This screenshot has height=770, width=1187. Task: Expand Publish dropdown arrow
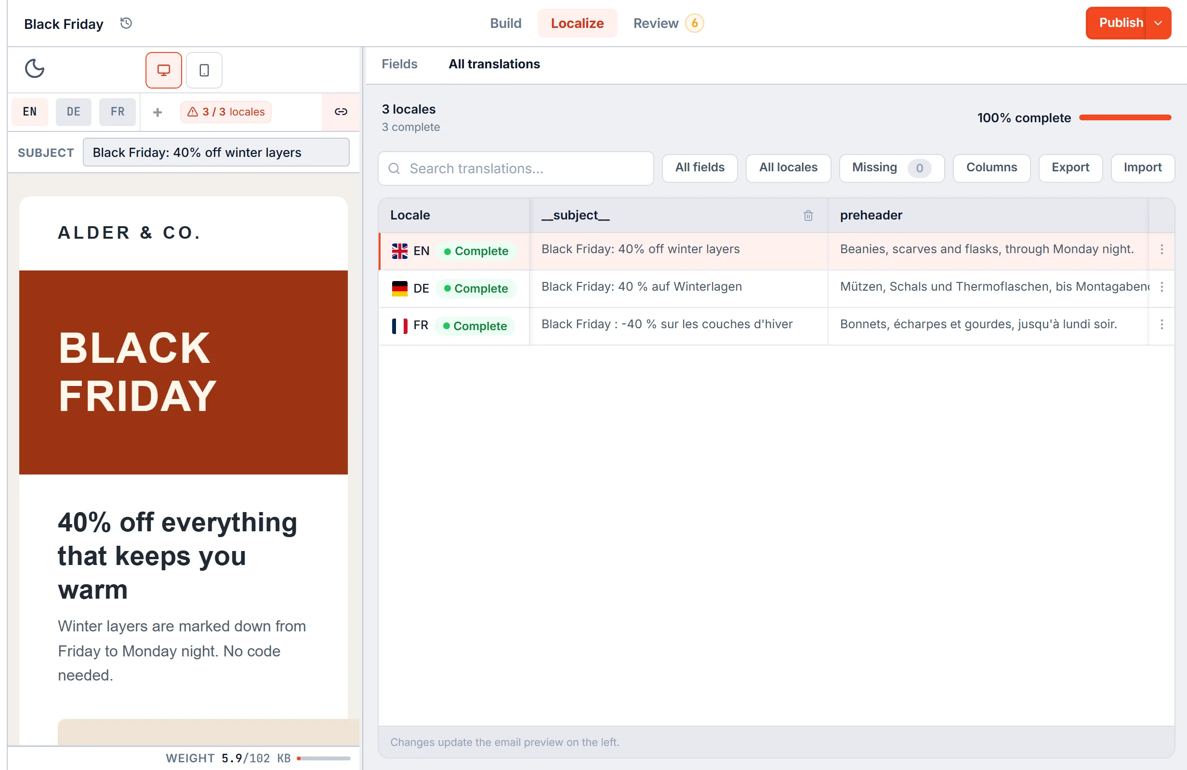[x=1158, y=23]
